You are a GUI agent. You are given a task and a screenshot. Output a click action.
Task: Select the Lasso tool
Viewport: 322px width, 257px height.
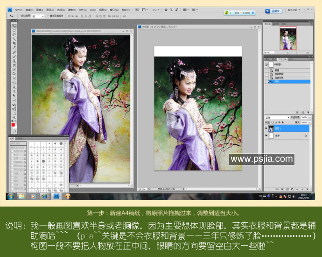tap(14, 35)
